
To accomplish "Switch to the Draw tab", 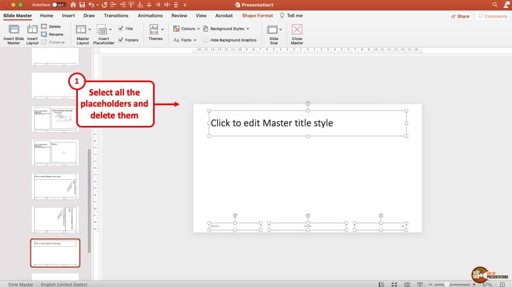I will click(x=89, y=15).
